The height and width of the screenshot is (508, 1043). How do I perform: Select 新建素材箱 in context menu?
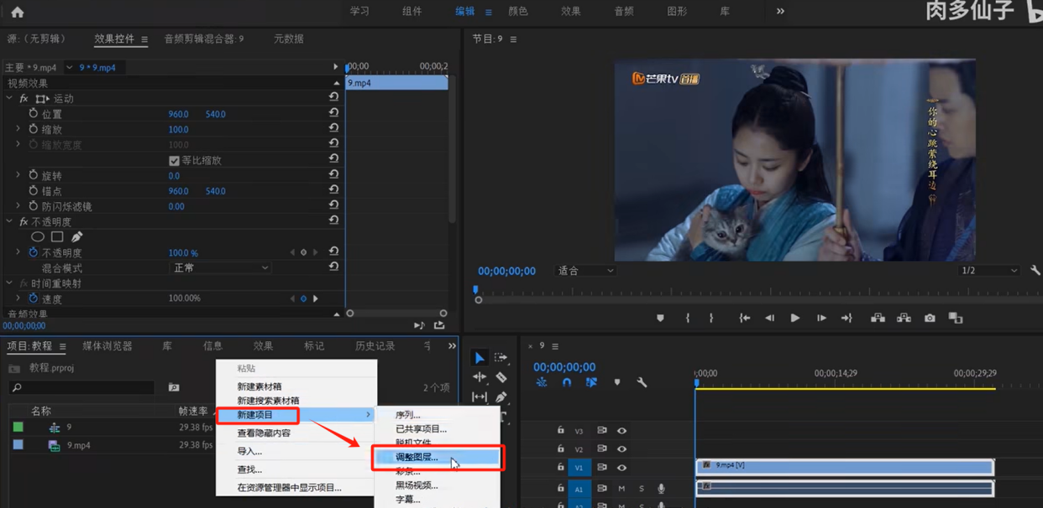259,386
